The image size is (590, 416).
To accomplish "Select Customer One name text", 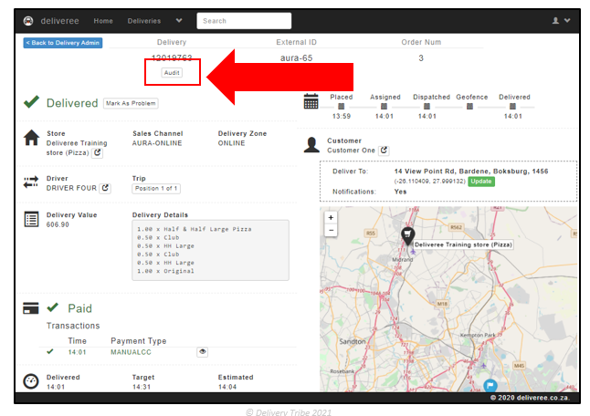I will coord(351,151).
